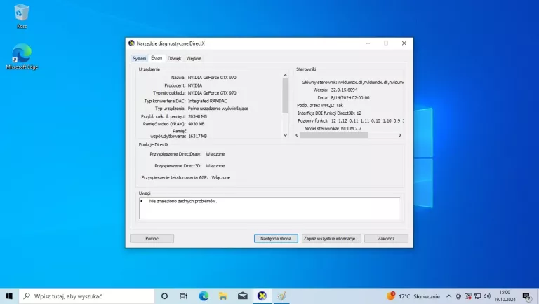
Task: Open Recycle Bin (Kosz) desktop icon
Action: click(x=22, y=16)
